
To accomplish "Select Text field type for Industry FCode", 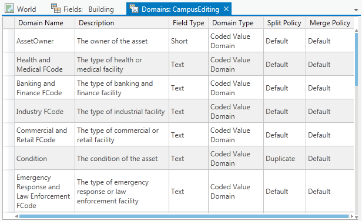I will tap(189, 111).
